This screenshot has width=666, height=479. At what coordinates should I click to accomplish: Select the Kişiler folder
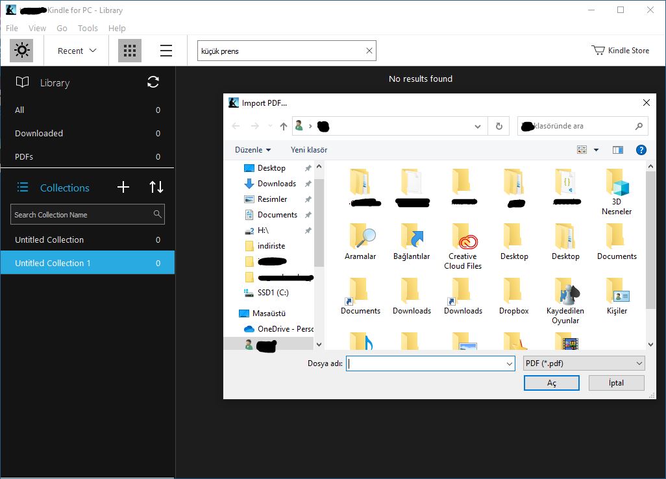pos(617,296)
